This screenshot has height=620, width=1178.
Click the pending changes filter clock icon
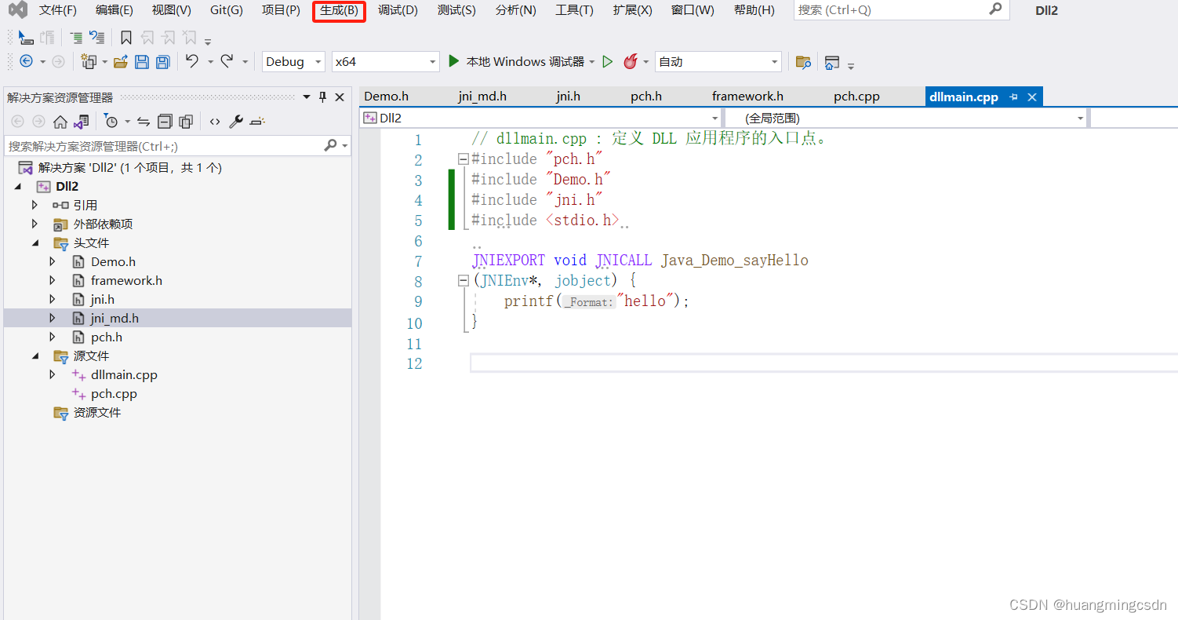pyautogui.click(x=111, y=122)
